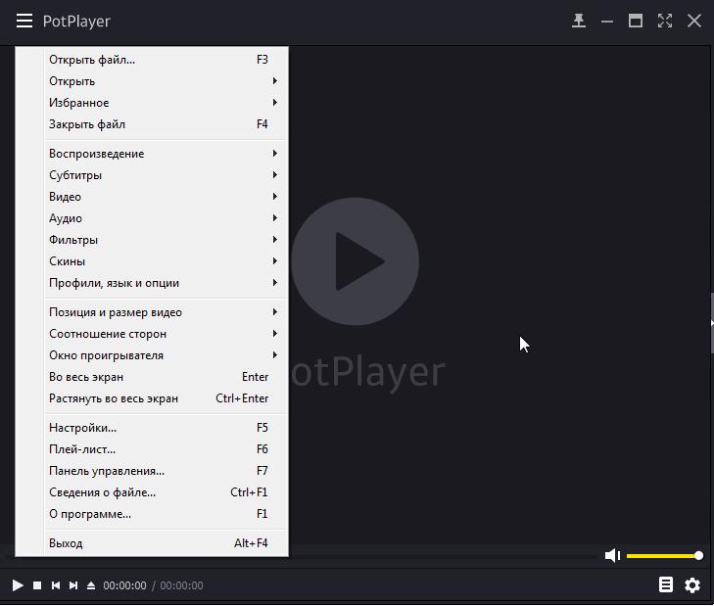Click the volume slider end handle
Viewport: 714px width, 606px height.
(x=698, y=555)
